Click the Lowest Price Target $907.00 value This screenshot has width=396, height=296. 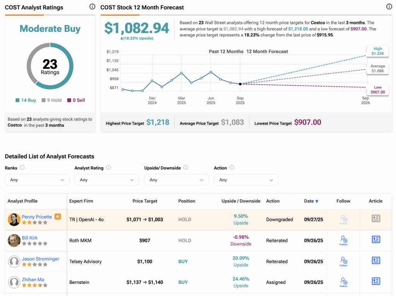tap(307, 122)
